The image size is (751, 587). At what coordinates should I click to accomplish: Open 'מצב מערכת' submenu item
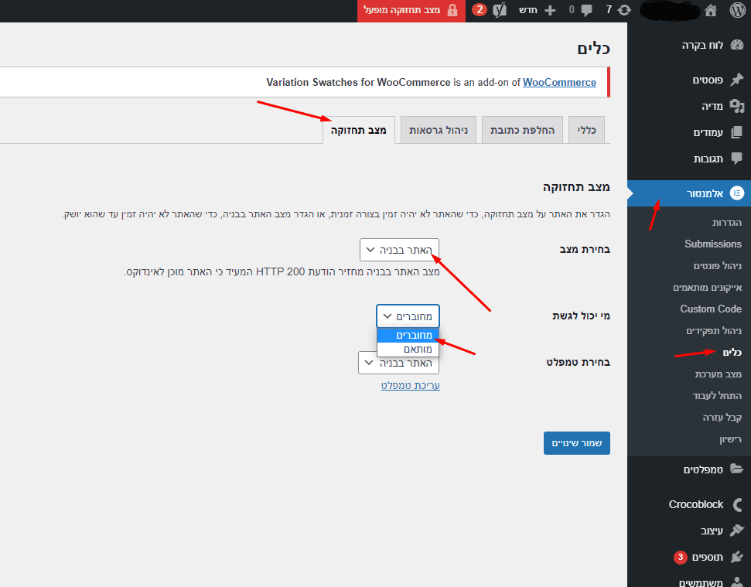[718, 374]
